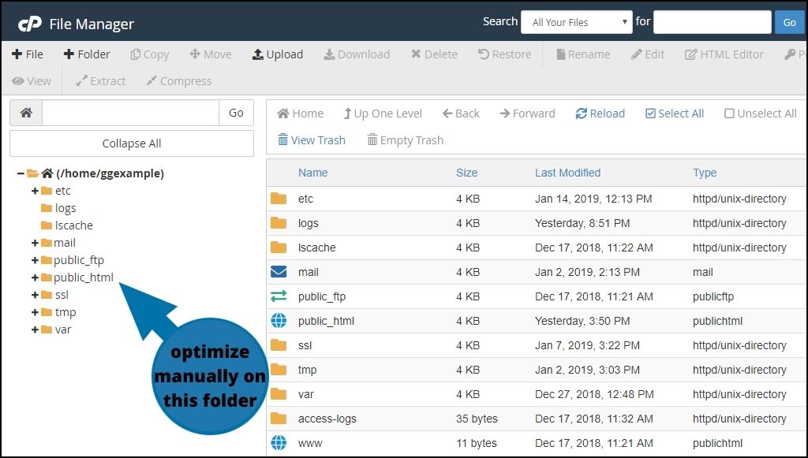The image size is (808, 458).
Task: Open View Trash
Action: point(312,140)
